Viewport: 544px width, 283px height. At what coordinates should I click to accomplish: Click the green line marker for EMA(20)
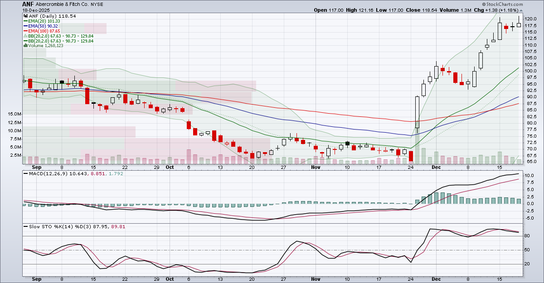coord(26,21)
